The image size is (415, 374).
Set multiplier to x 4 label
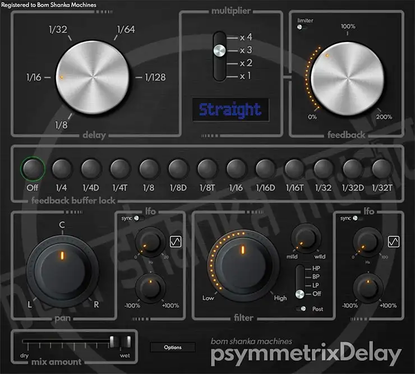[246, 38]
